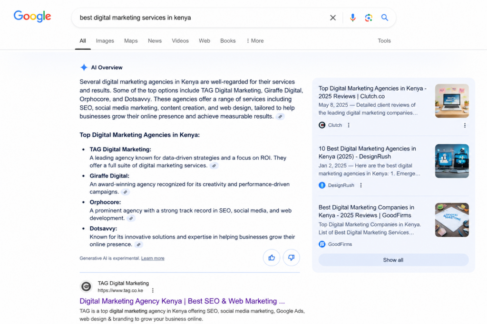Give thumbs down to AI Overview
The height and width of the screenshot is (324, 487).
tap(292, 258)
